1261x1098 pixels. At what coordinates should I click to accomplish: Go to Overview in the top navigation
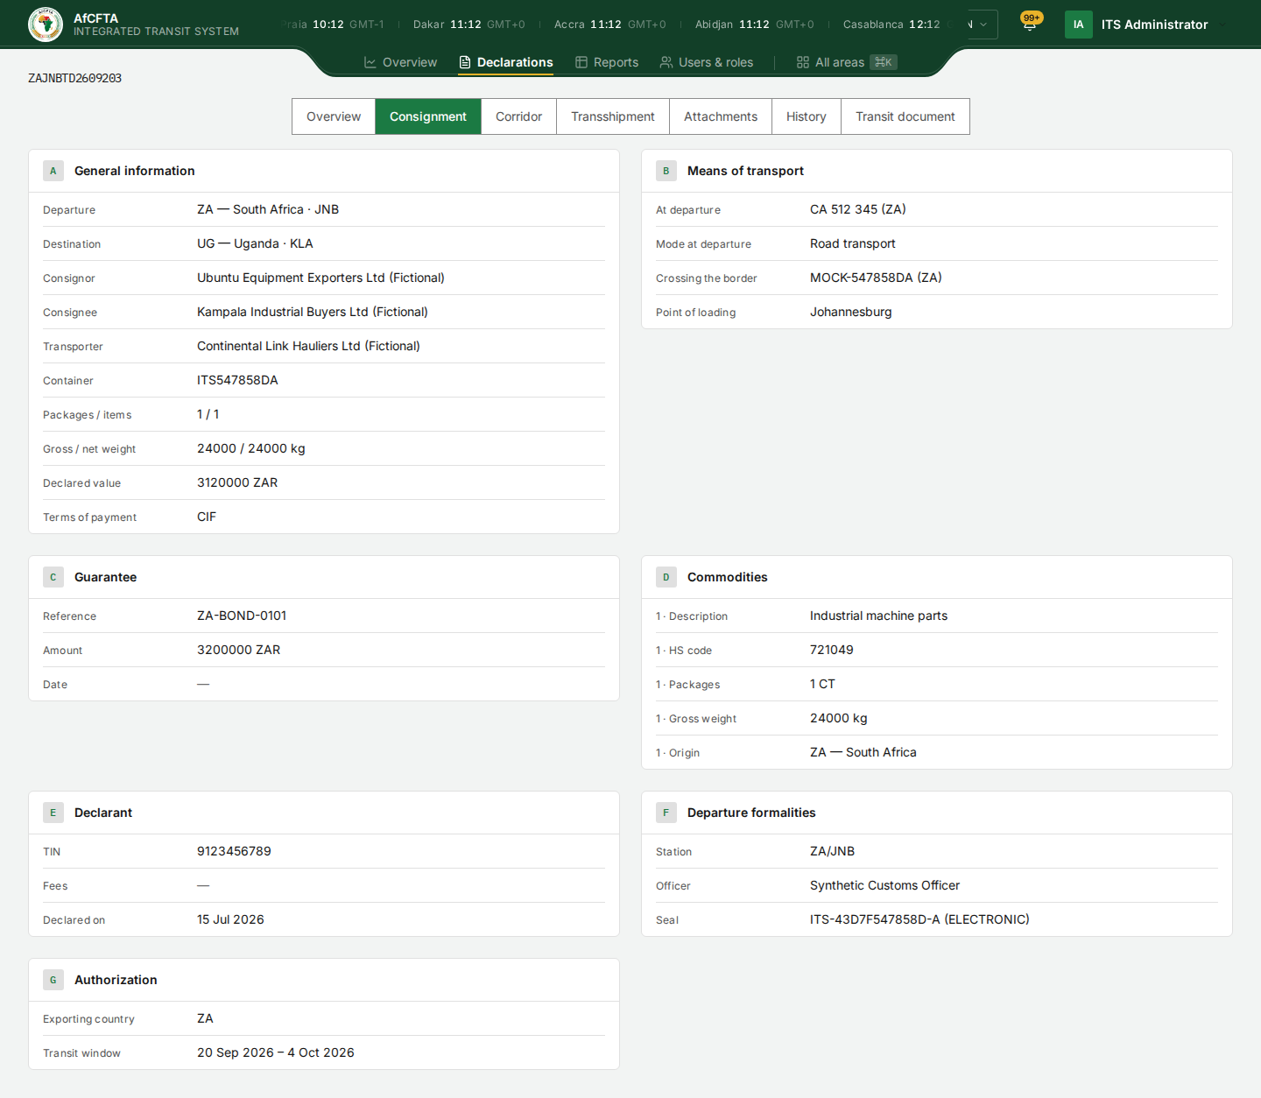[400, 62]
